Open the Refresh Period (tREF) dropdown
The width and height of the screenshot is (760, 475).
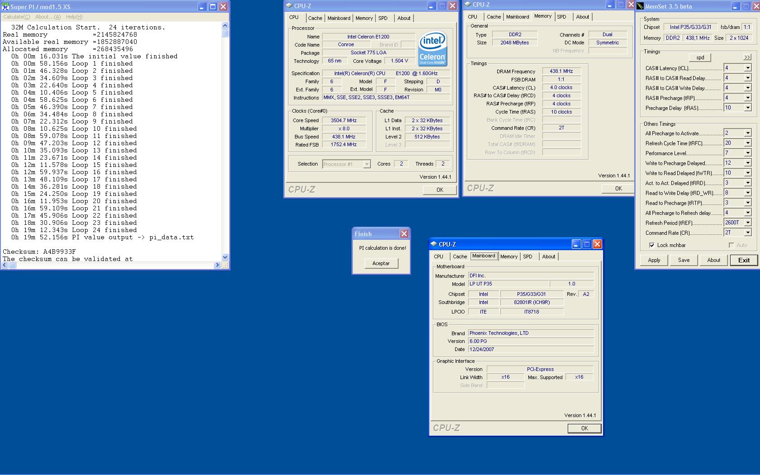tap(747, 223)
